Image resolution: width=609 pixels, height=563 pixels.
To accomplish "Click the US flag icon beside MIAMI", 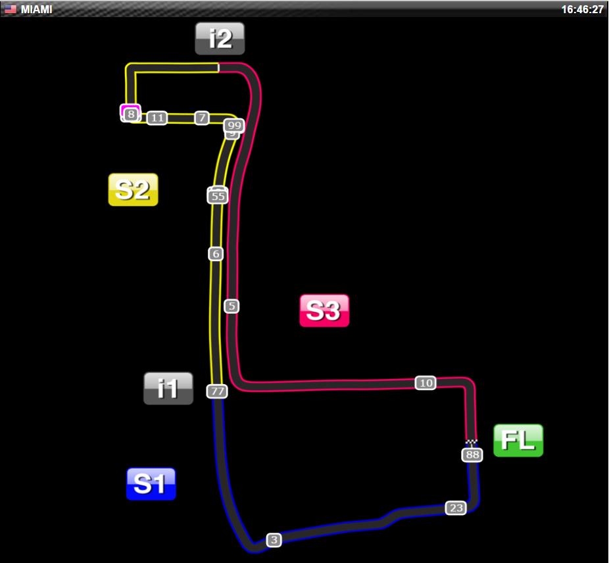I will 11,9.
